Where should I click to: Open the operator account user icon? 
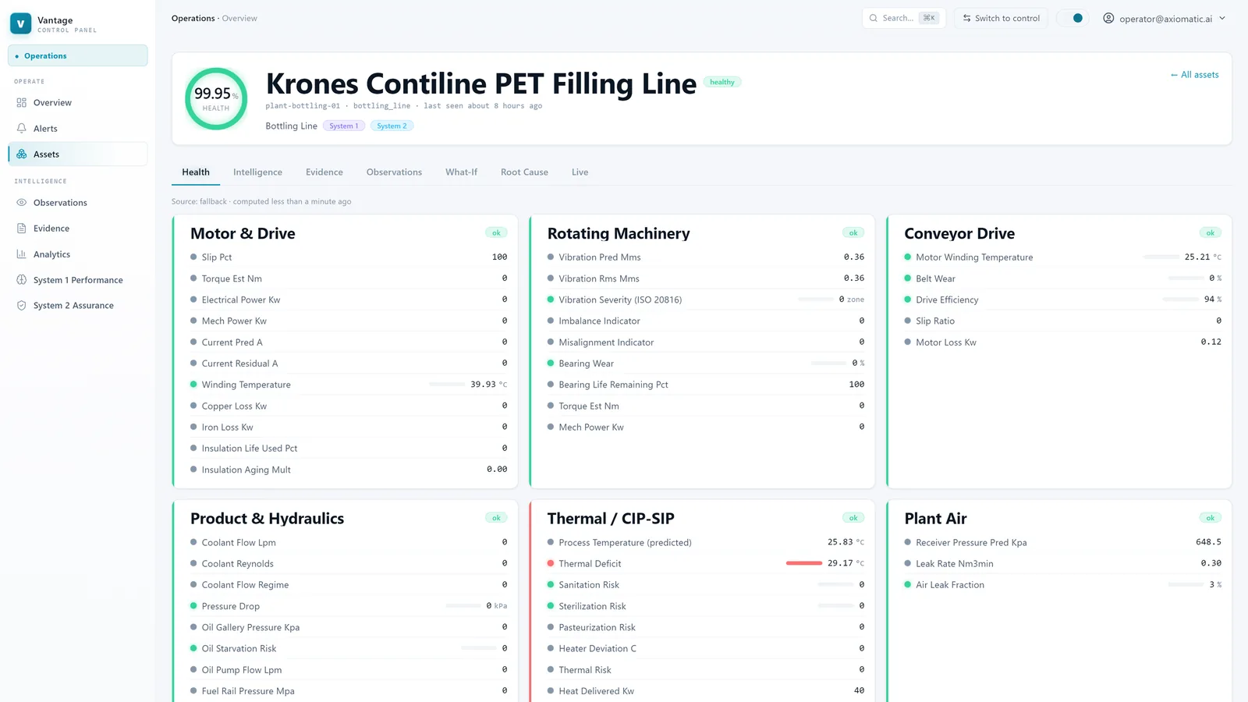tap(1108, 18)
